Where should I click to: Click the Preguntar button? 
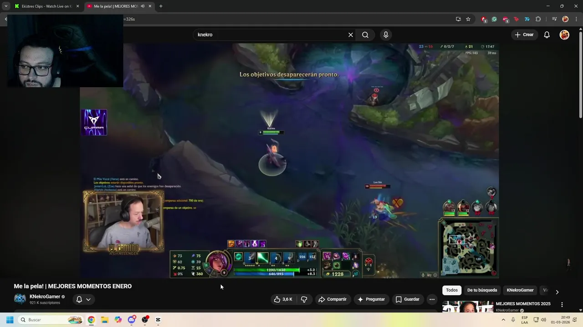click(372, 299)
